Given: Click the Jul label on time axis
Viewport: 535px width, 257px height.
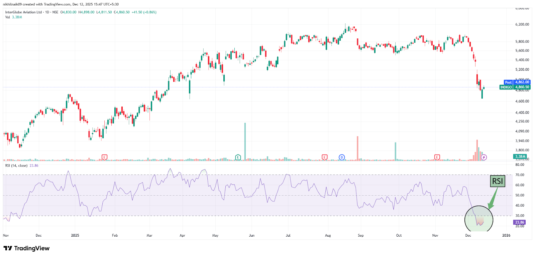Looking at the screenshot, I should point(288,235).
